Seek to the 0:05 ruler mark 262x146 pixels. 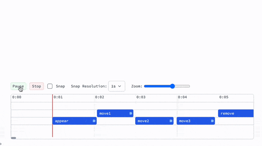(x=224, y=97)
